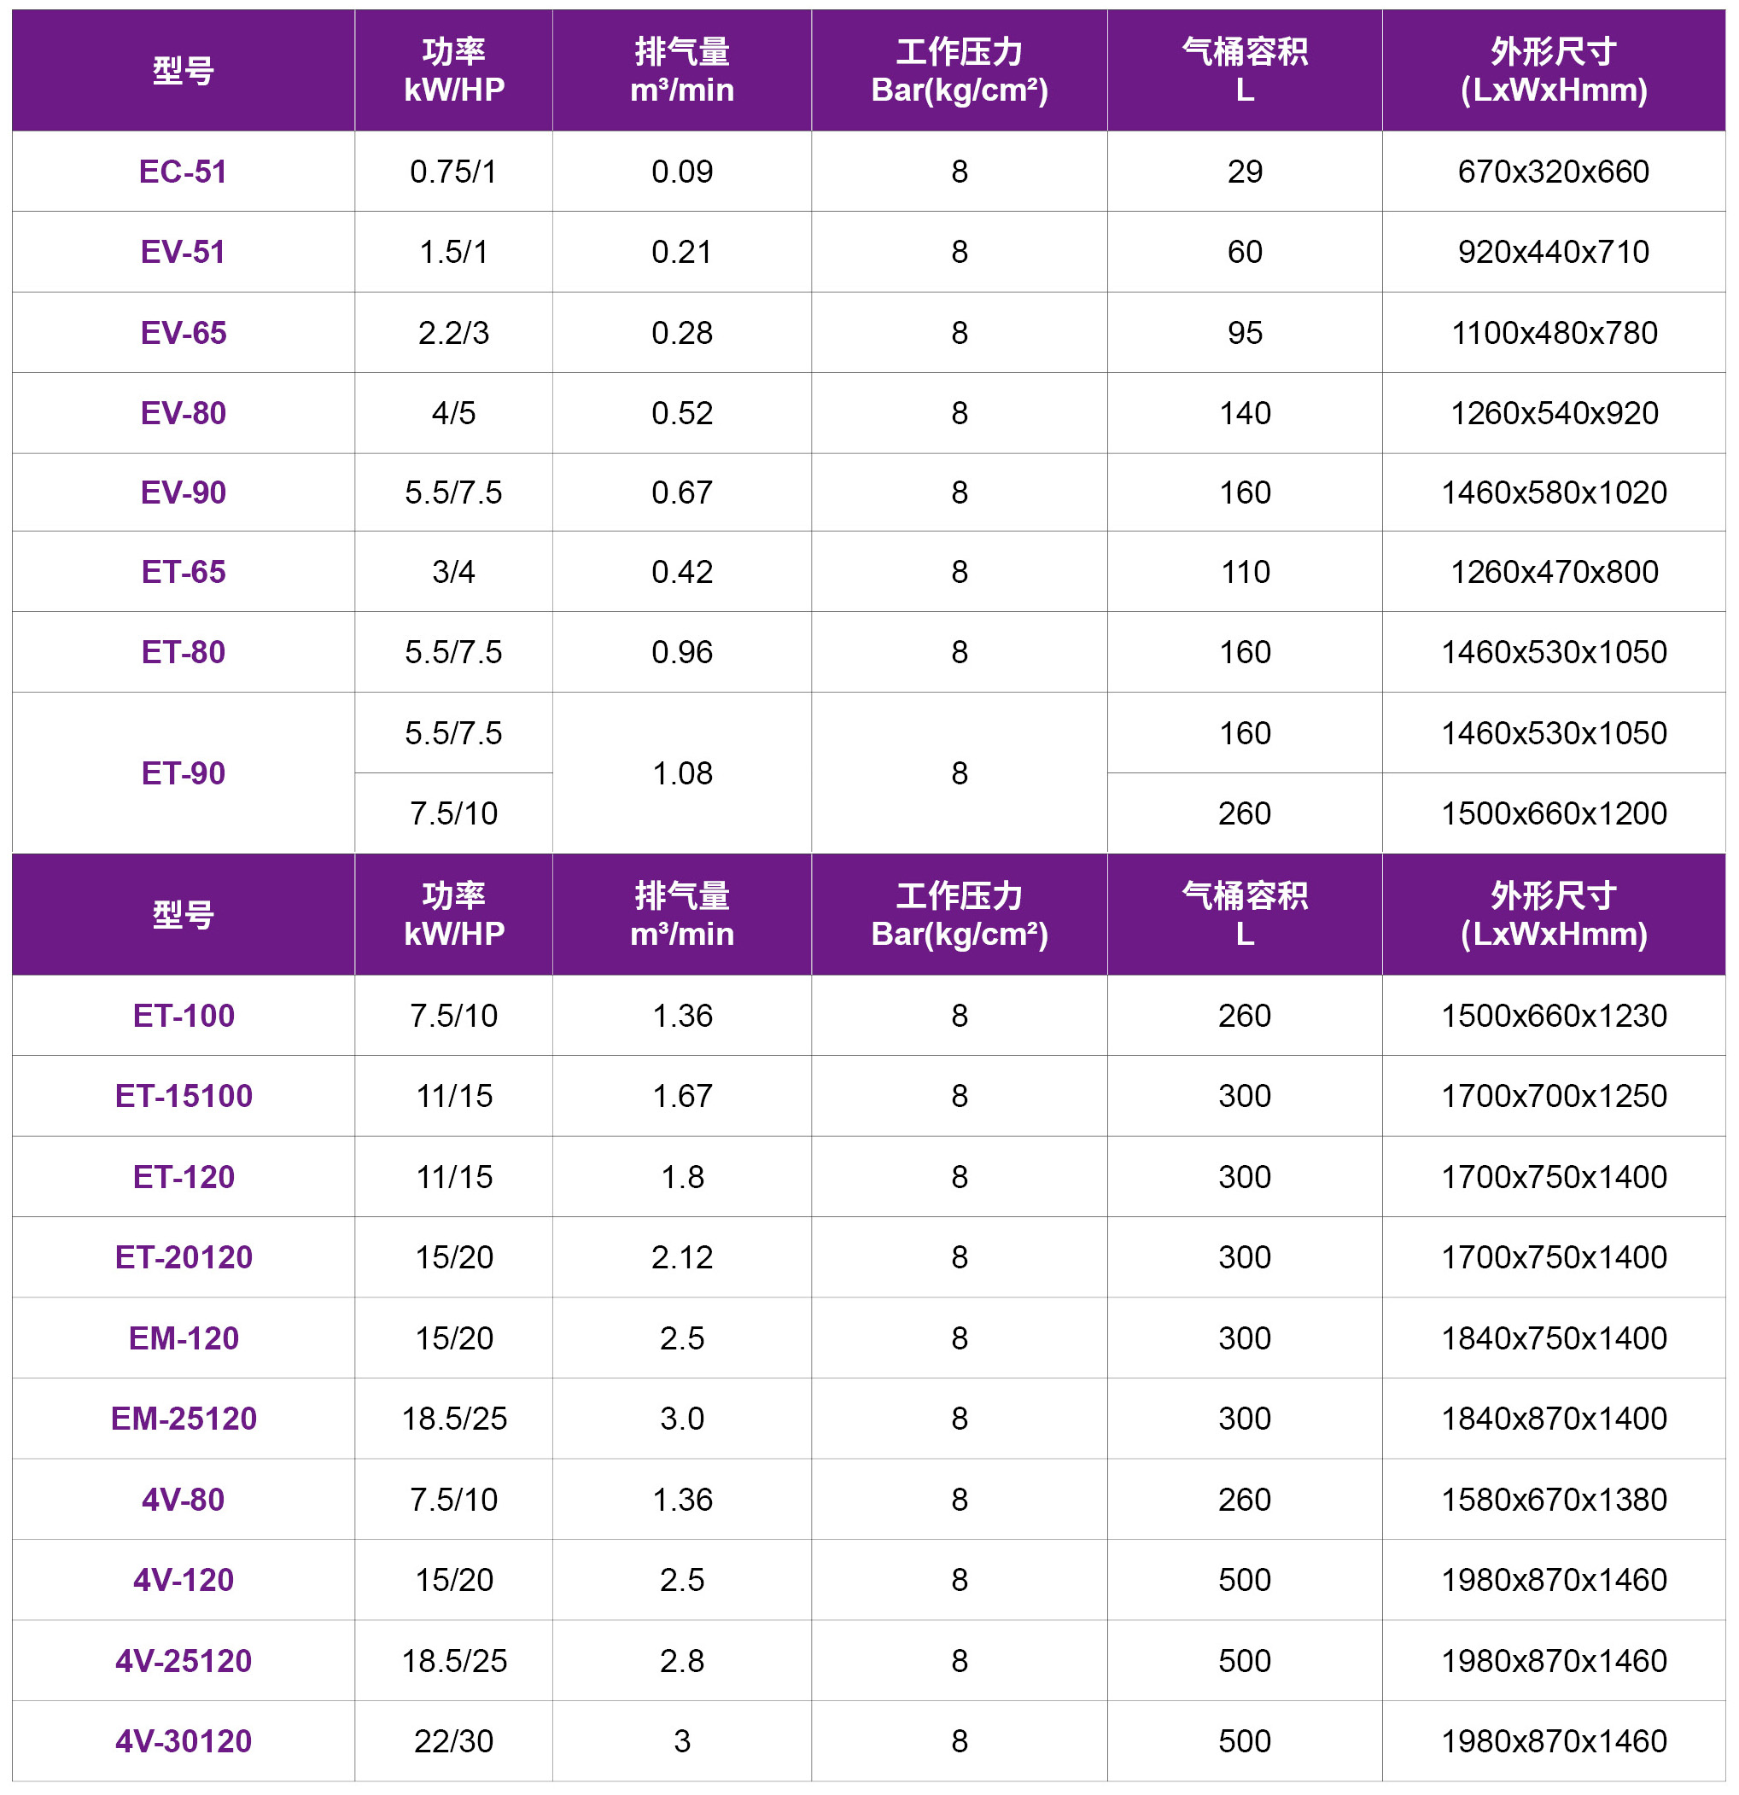Click the 140 tank volume cell
The height and width of the screenshot is (1795, 1739).
pyautogui.click(x=1244, y=413)
